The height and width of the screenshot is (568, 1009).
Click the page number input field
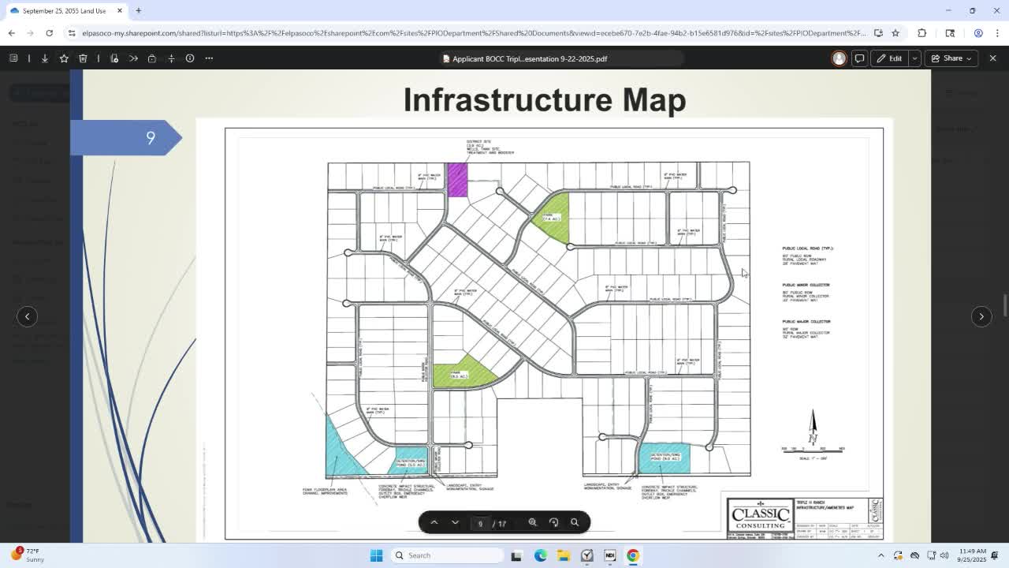(480, 523)
